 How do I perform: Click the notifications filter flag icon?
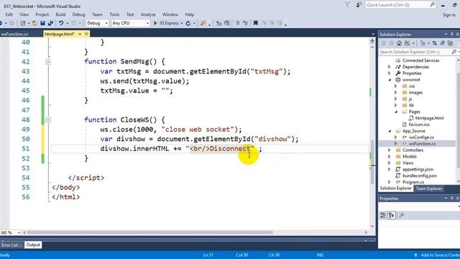tap(348, 5)
